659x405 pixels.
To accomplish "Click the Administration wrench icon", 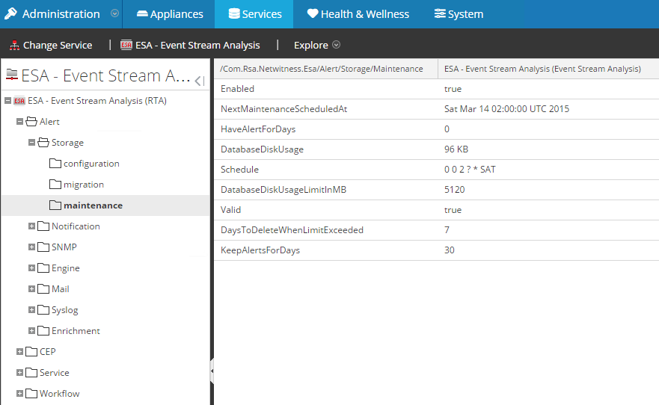I will (11, 14).
